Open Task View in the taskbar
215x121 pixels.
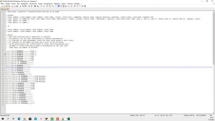click(x=13, y=119)
